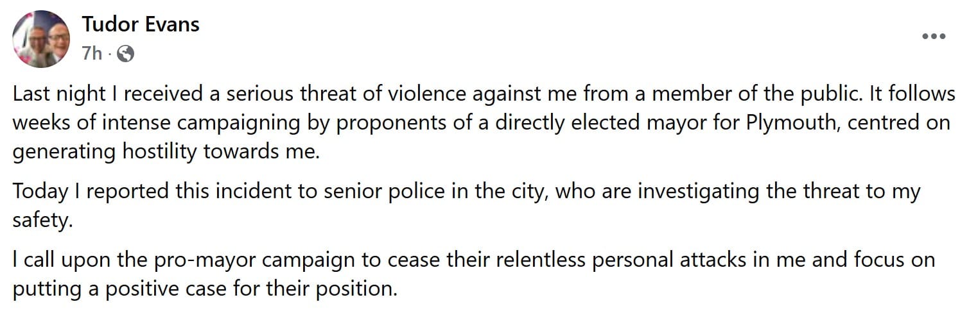960x311 pixels.
Task: Click the phrase generating hostility towards me
Action: pyautogui.click(x=166, y=153)
